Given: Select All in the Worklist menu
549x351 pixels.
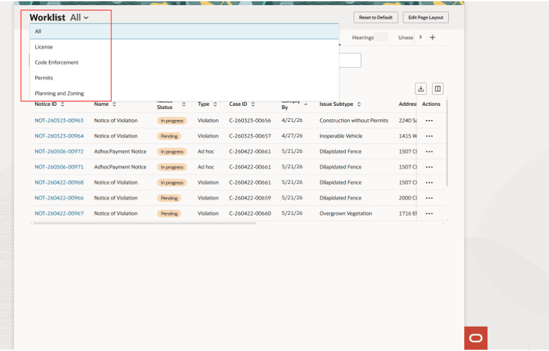Looking at the screenshot, I should click(x=184, y=31).
